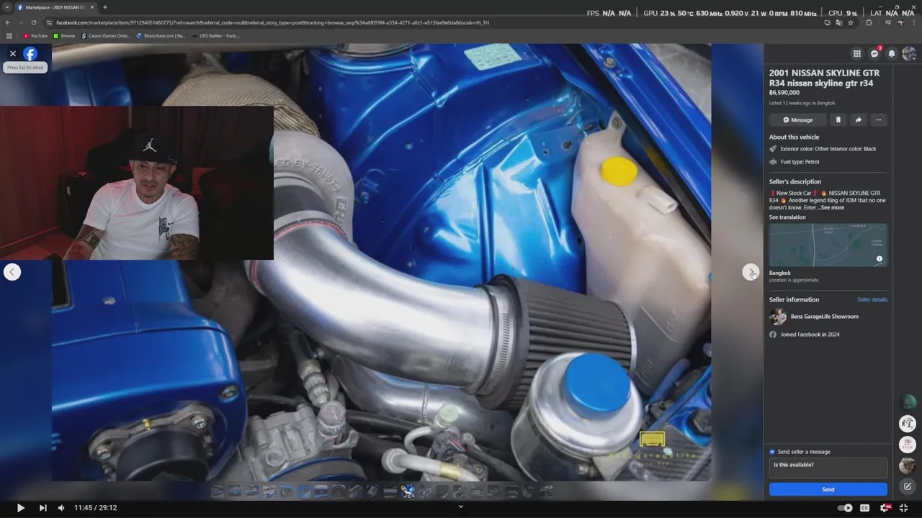Open media controls icon in browser toolbar
The height and width of the screenshot is (518, 922).
point(887,22)
